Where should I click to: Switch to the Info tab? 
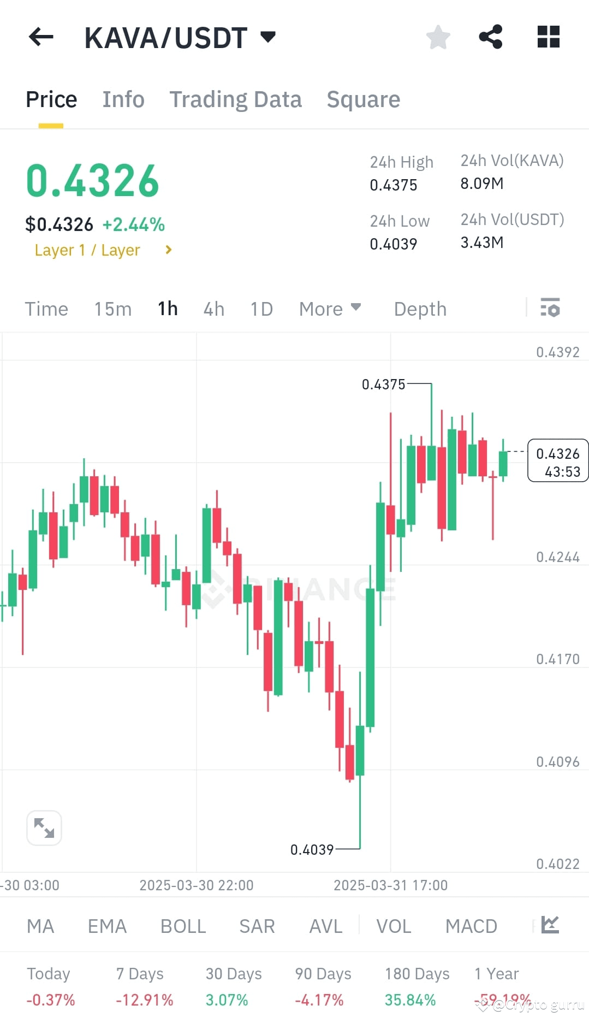point(123,99)
